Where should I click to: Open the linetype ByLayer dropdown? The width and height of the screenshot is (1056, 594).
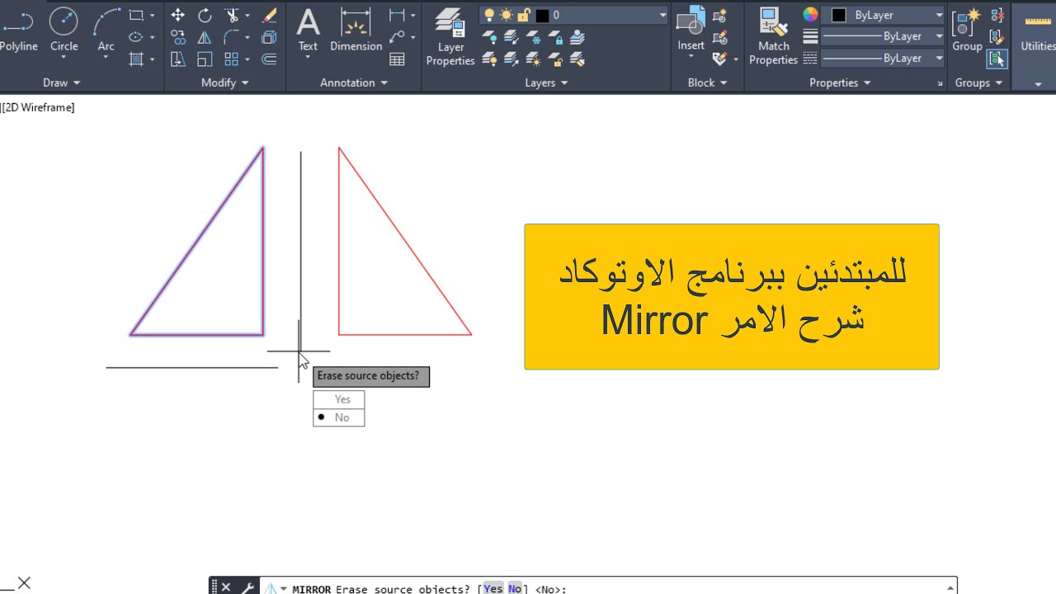point(939,58)
